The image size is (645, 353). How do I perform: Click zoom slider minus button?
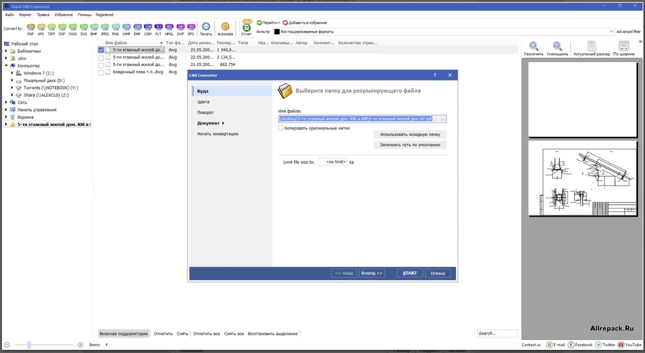tap(8, 344)
